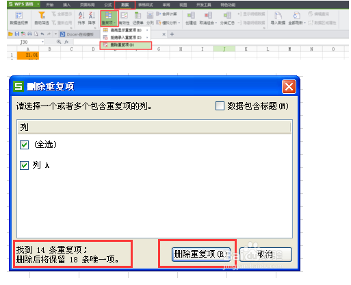
Task: Switch to the 开始 ribbon tab
Action: [50, 5]
